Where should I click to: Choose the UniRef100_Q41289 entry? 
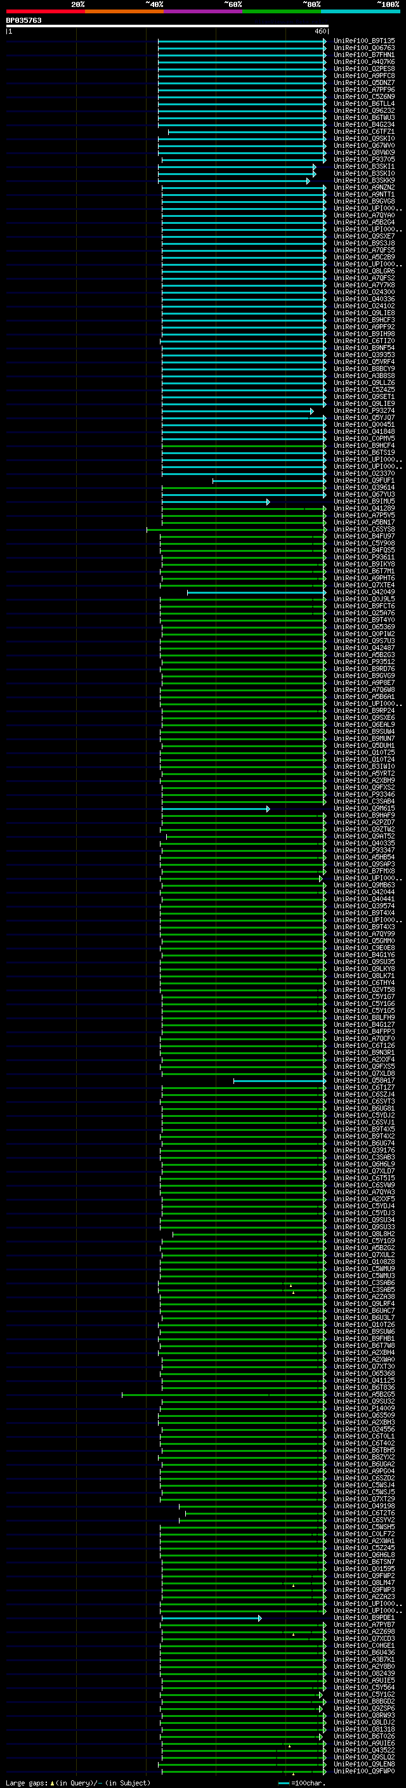coord(364,508)
